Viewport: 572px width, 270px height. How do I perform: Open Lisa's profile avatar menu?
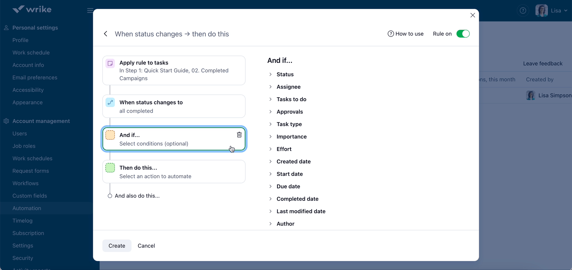click(541, 10)
